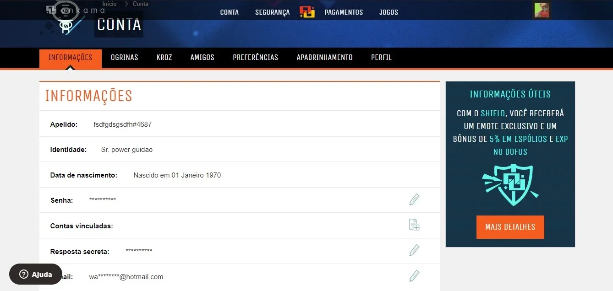Open the SEGURANÇA top navigation menu
This screenshot has width=613, height=291.
click(x=273, y=12)
